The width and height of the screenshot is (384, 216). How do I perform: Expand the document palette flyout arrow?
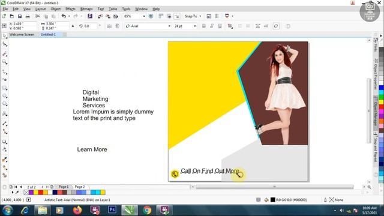coord(12,192)
